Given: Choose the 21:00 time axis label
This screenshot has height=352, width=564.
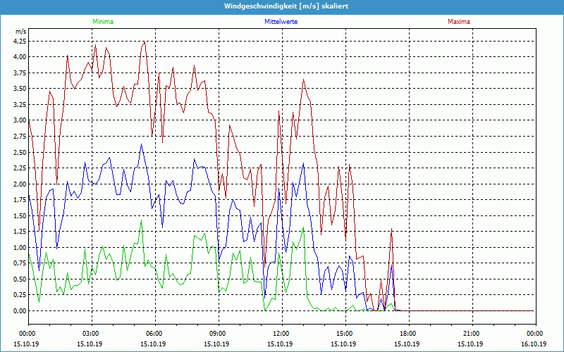Looking at the screenshot, I should tap(472, 334).
